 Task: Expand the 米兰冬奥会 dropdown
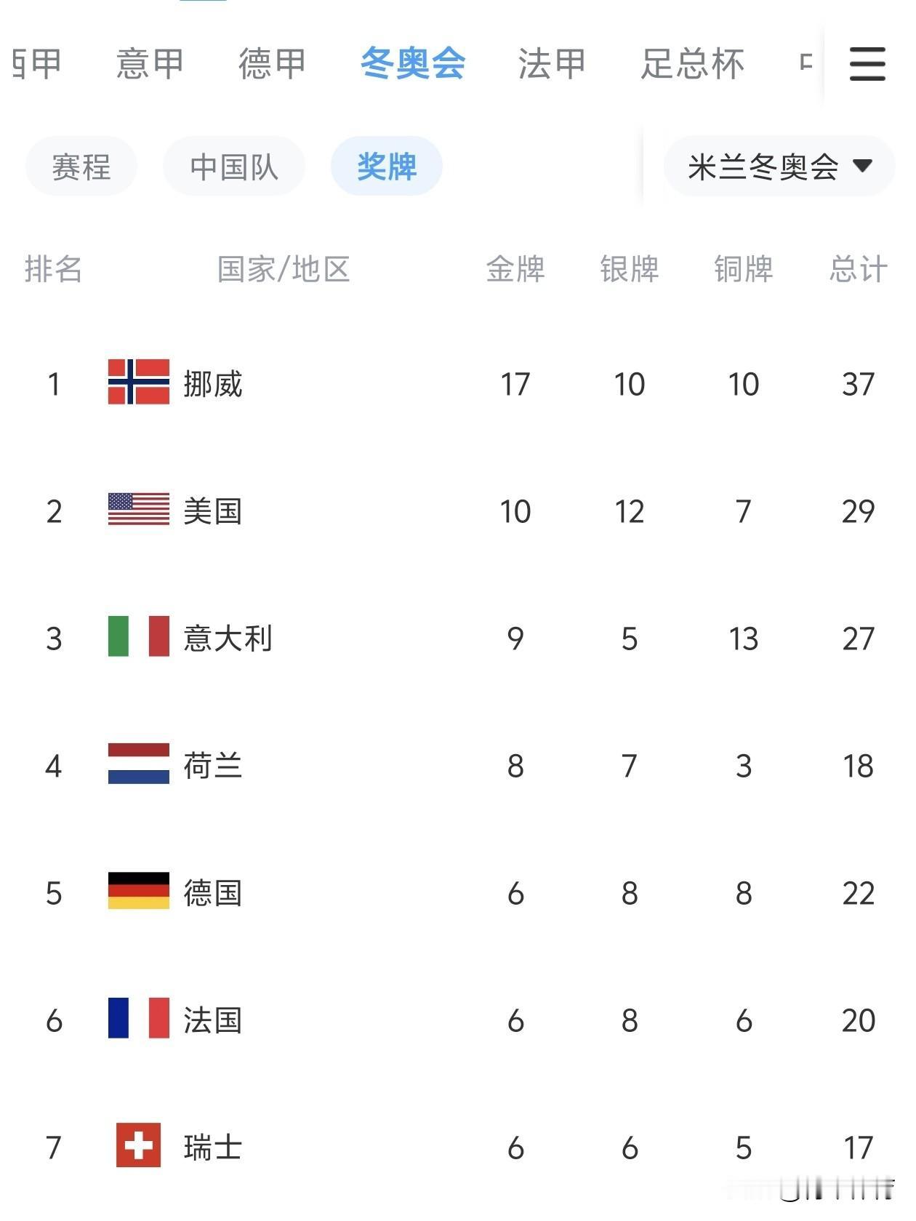763,167
